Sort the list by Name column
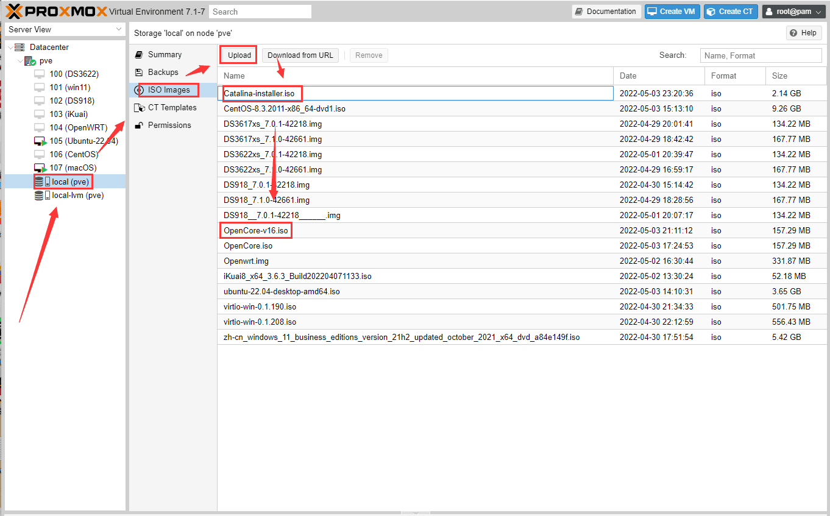 [x=415, y=76]
